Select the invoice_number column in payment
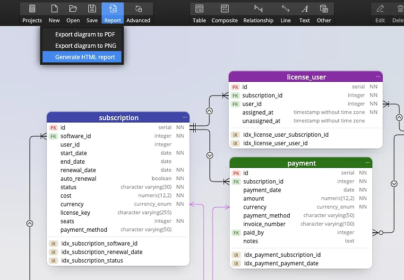 [x=301, y=224]
